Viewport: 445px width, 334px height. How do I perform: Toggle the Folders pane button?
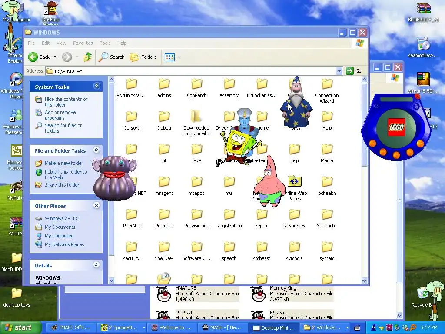[143, 57]
